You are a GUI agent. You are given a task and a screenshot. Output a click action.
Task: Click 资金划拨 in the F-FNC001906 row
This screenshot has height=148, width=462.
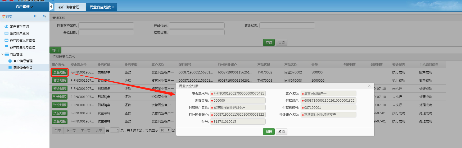pos(60,72)
